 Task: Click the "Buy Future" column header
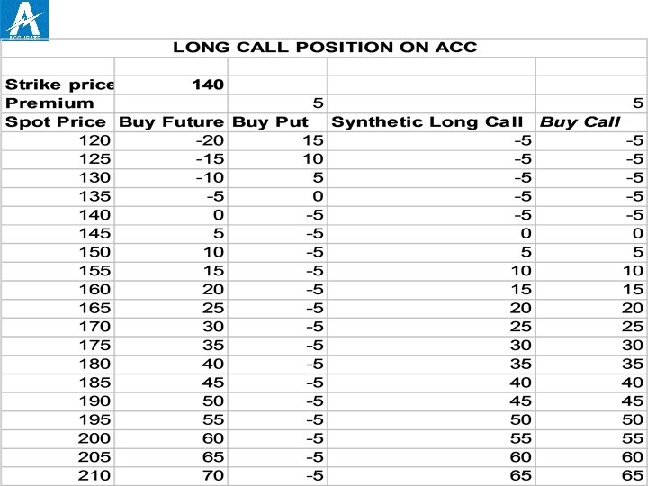coord(171,121)
